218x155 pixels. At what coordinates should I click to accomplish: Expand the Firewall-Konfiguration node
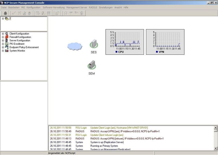(3, 37)
